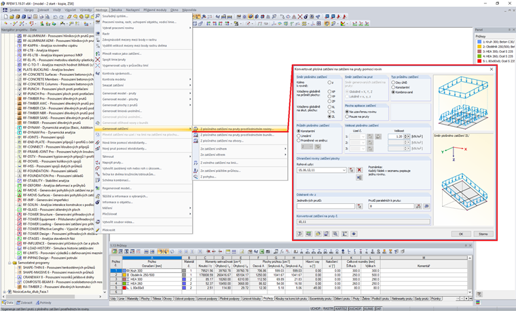Image resolution: width=516 pixels, height=311 pixels.
Task: Click the first icon in table 1.13 Průřezy toolbar
Action: (114, 251)
